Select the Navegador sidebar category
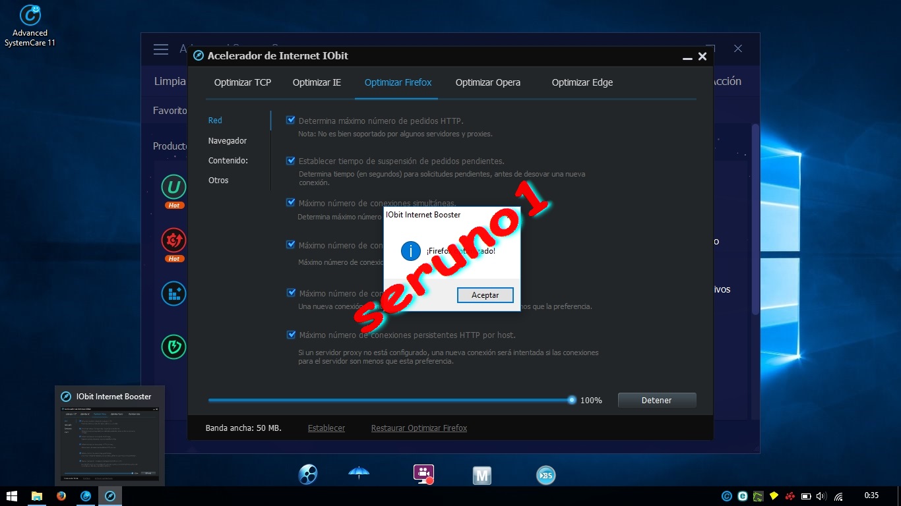The width and height of the screenshot is (901, 506). [x=228, y=140]
